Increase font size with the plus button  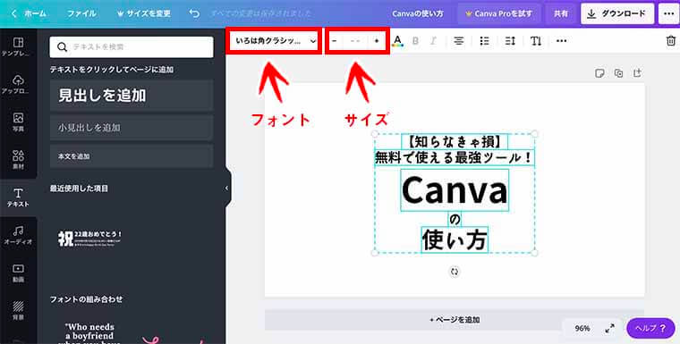tap(377, 41)
